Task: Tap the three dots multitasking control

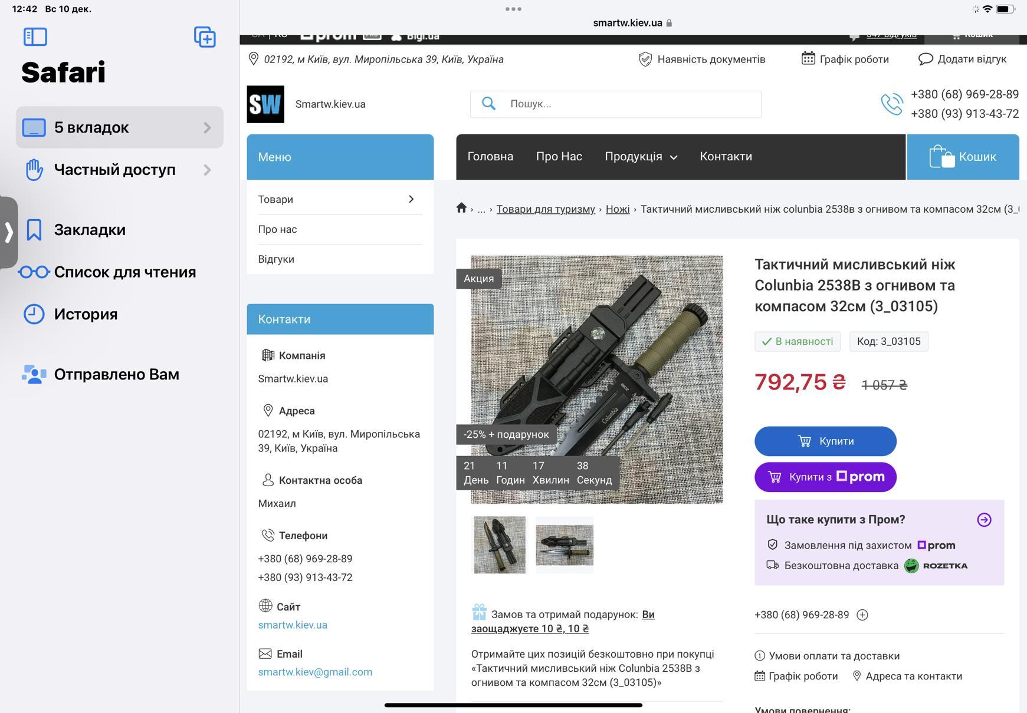Action: (513, 9)
